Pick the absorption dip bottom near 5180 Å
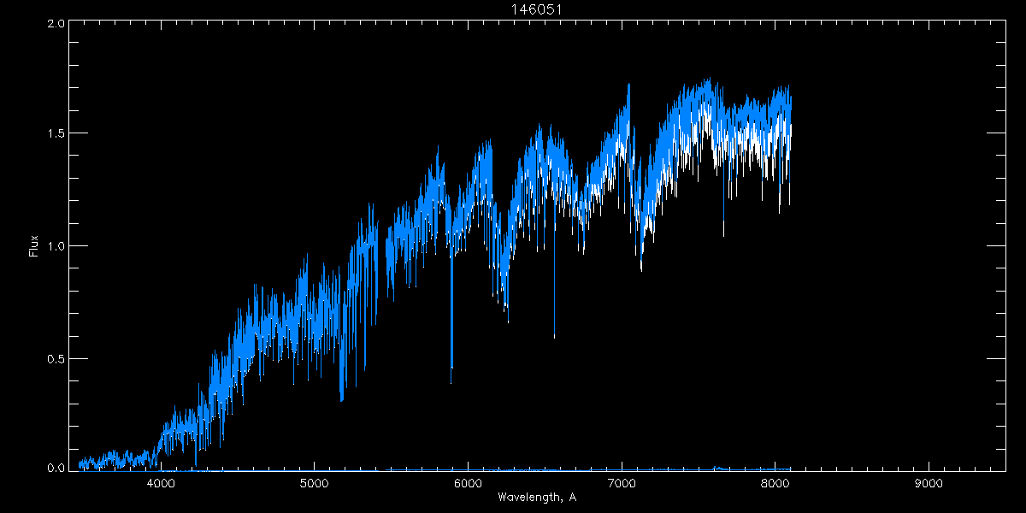Screen dimensions: 1026x513 click(342, 398)
